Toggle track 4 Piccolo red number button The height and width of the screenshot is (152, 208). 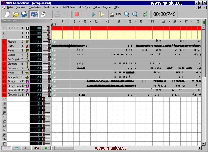pos(4,42)
